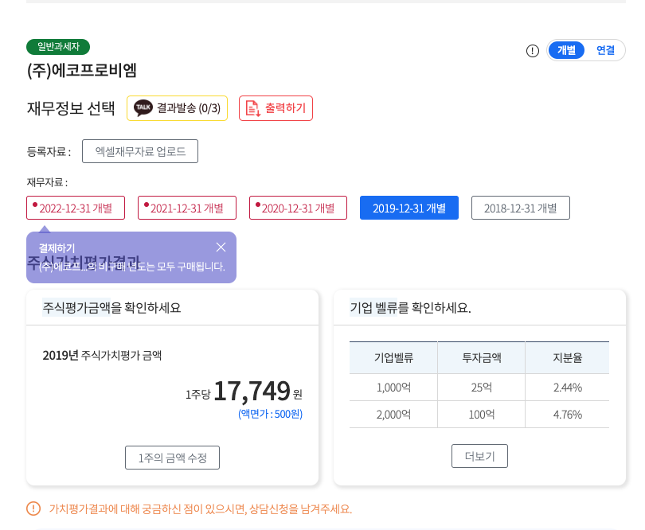
Task: Expand company valuation table via 더보기
Action: point(479,455)
